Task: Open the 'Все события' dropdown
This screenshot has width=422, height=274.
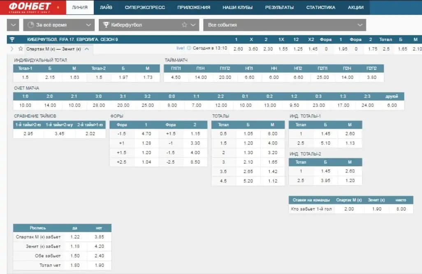Action: click(285, 25)
